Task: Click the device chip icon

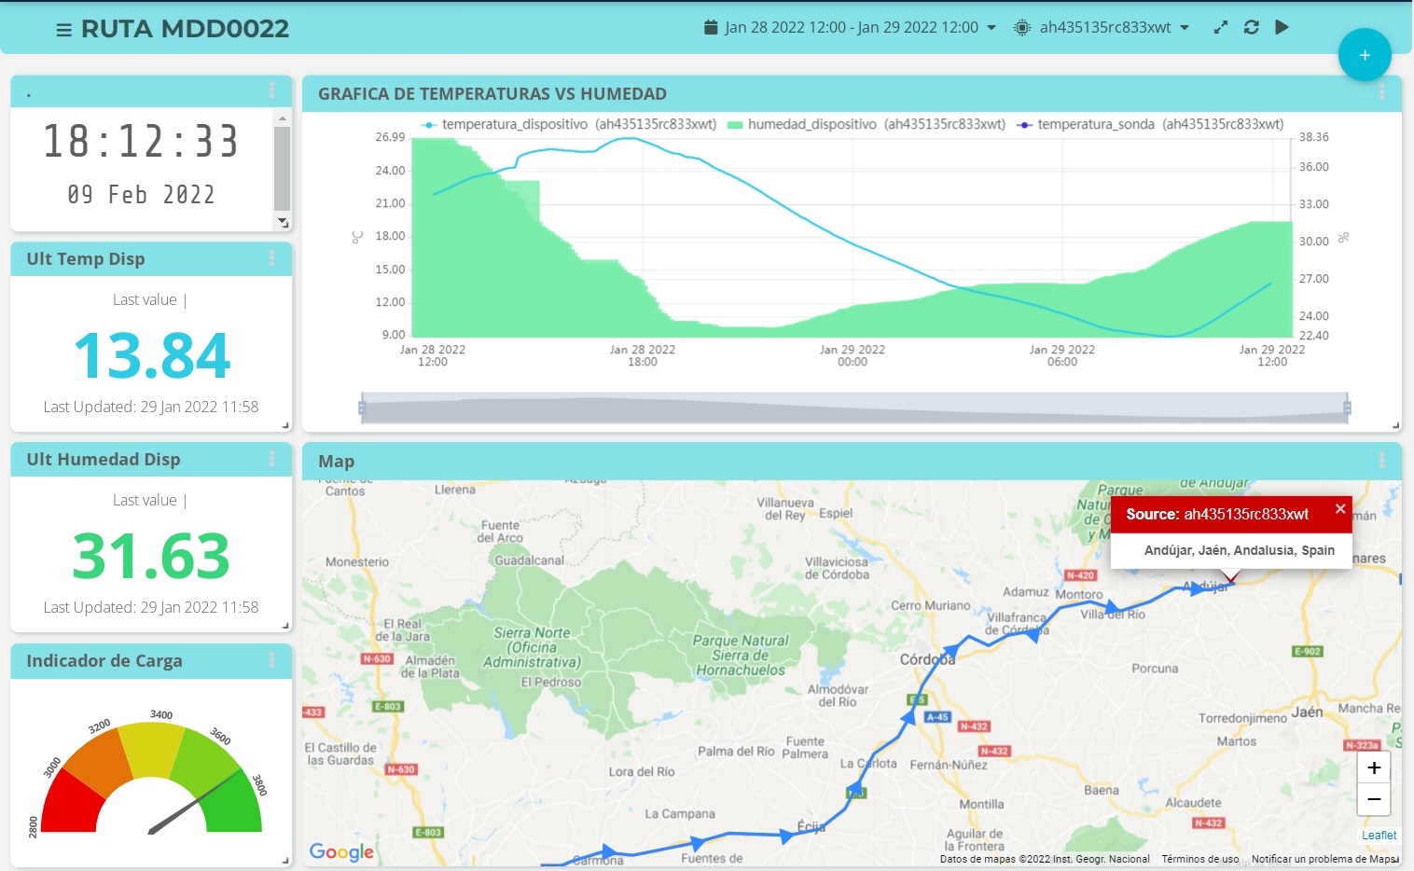Action: (1022, 28)
